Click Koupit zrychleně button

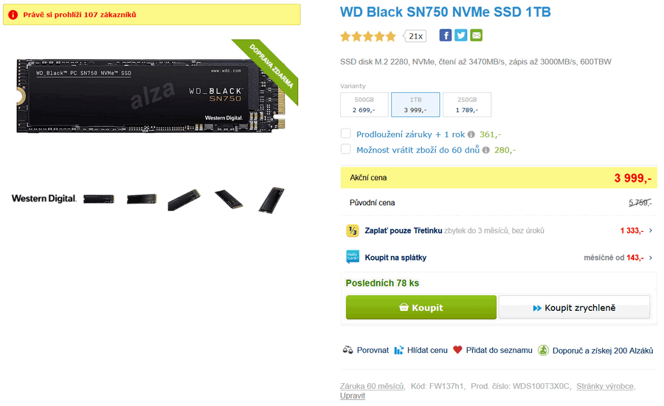[x=574, y=307]
